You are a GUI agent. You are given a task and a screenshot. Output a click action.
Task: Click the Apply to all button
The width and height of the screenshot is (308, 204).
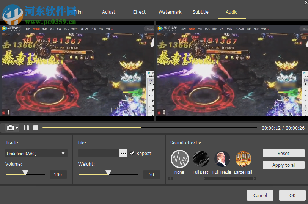283,165
